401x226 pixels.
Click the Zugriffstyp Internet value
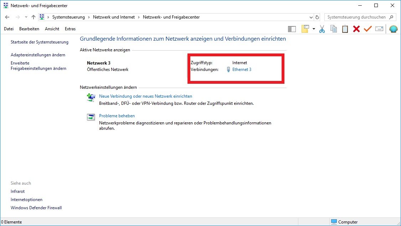point(240,63)
